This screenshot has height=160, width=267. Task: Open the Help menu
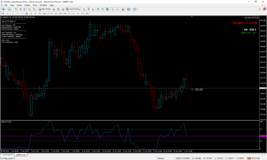(52, 5)
